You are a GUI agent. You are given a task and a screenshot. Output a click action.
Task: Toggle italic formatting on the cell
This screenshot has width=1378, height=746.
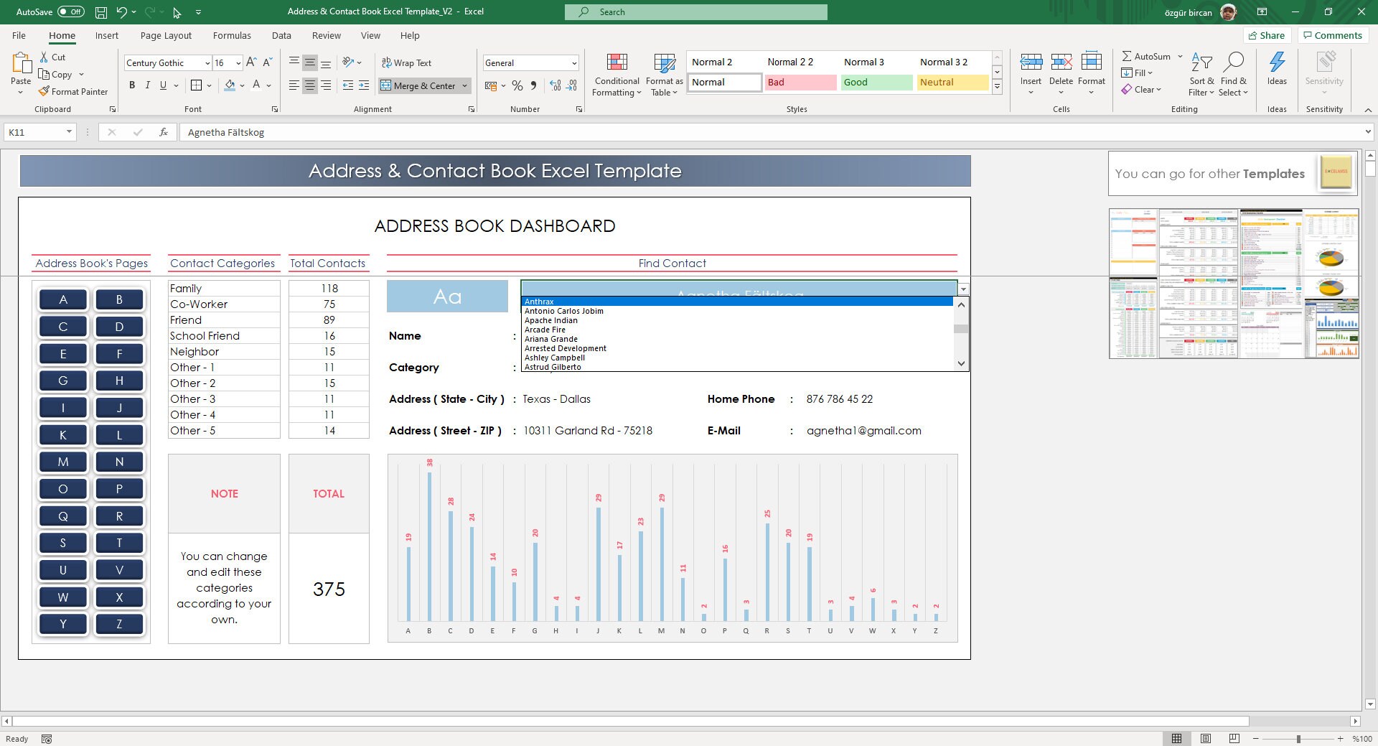point(148,85)
